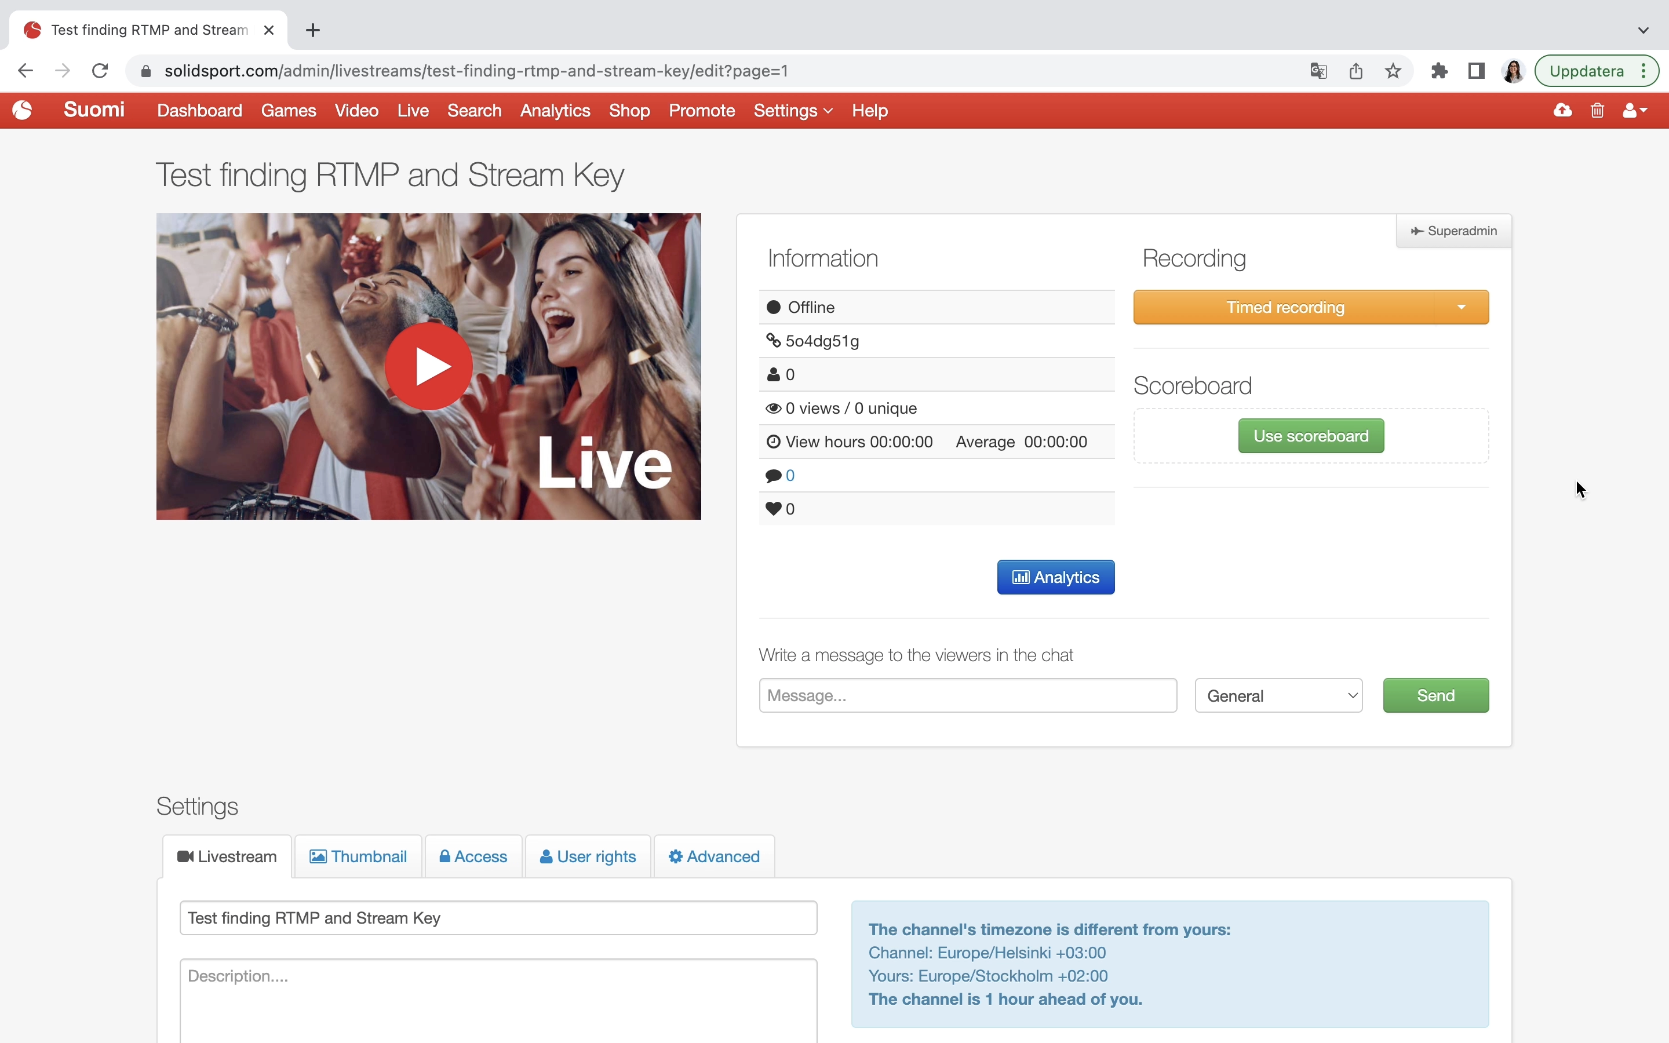1669x1043 pixels.
Task: Go back with the browser back arrow
Action: 25,71
